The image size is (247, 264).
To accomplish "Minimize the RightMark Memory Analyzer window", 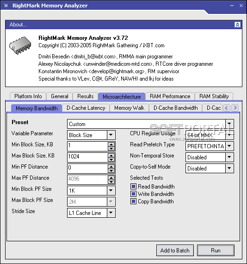I will 232,6.
